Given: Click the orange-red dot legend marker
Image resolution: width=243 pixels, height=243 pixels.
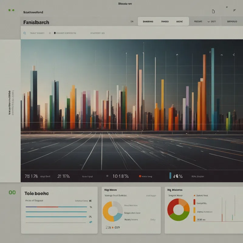Looking at the screenshot, I should tap(140, 176).
